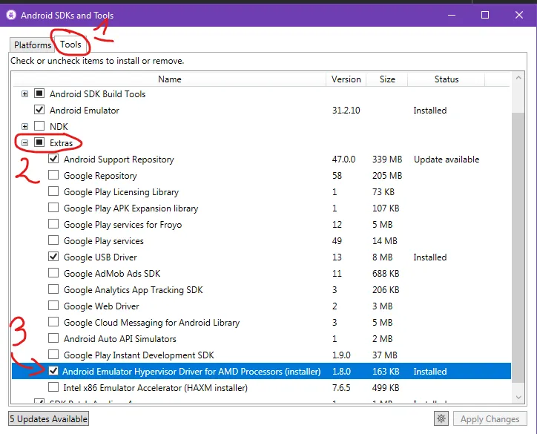Toggle the Extras group checkbox
537x434 pixels.
pyautogui.click(x=39, y=142)
